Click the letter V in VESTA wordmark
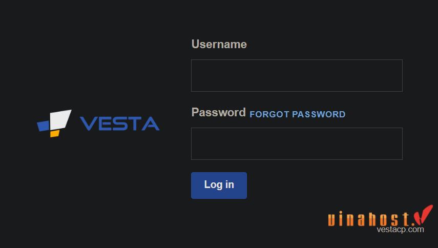Screen dimensions: 438x248 point(88,123)
